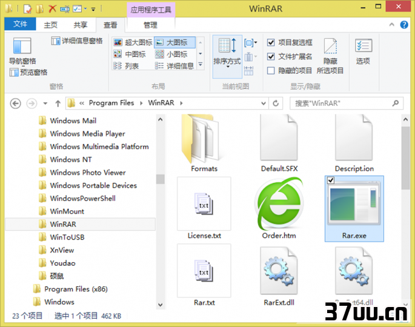
Task: Expand the address bar history dropdown
Action: point(264,103)
